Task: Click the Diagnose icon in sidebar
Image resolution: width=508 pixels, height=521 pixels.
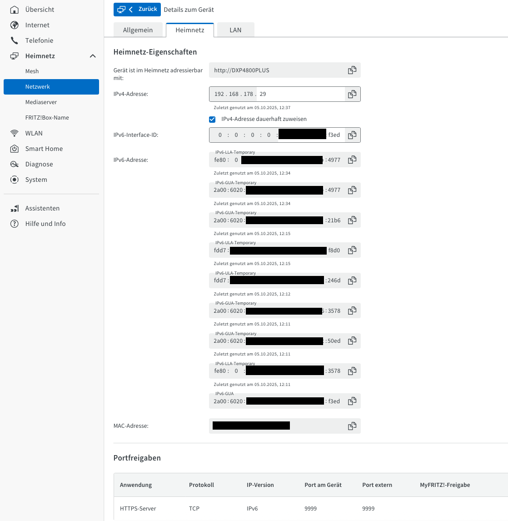Action: (14, 164)
